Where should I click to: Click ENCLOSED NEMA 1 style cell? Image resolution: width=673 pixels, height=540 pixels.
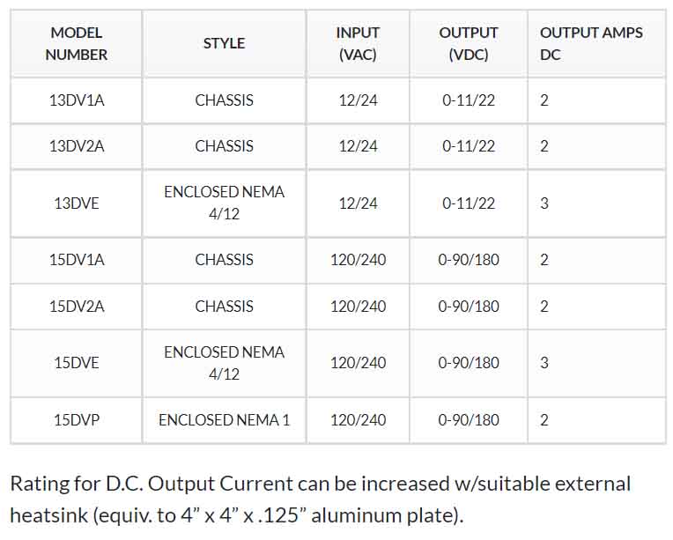(224, 420)
